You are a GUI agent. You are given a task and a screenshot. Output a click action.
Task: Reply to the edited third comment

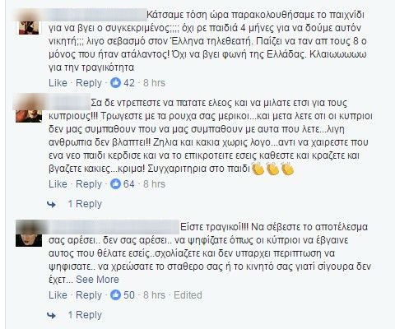[x=89, y=295]
